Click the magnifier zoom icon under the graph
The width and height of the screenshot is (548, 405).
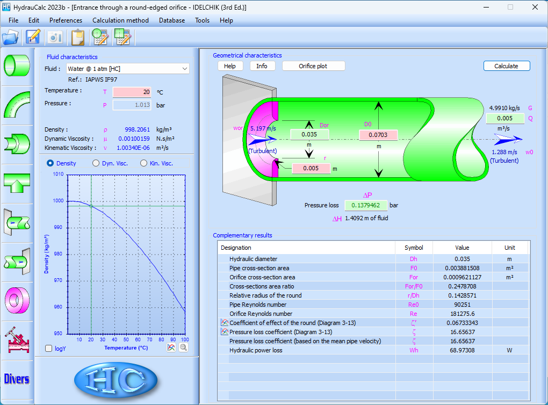(183, 348)
